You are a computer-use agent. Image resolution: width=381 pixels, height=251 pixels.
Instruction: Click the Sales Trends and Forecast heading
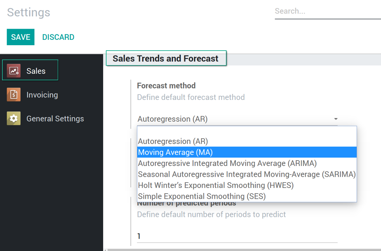tap(166, 59)
